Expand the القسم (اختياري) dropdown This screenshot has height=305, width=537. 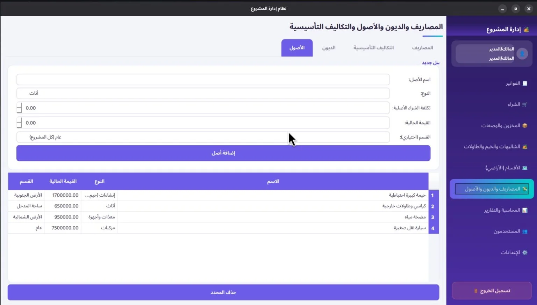203,137
